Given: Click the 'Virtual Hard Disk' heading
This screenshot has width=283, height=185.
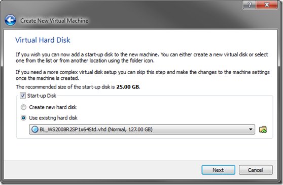Looking at the screenshot, I should pos(43,40).
